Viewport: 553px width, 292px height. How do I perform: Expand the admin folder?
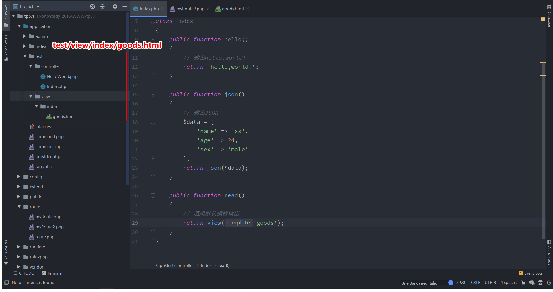25,36
